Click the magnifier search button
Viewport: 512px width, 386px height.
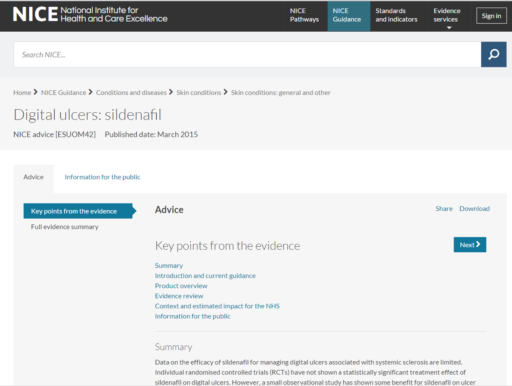[x=494, y=55]
